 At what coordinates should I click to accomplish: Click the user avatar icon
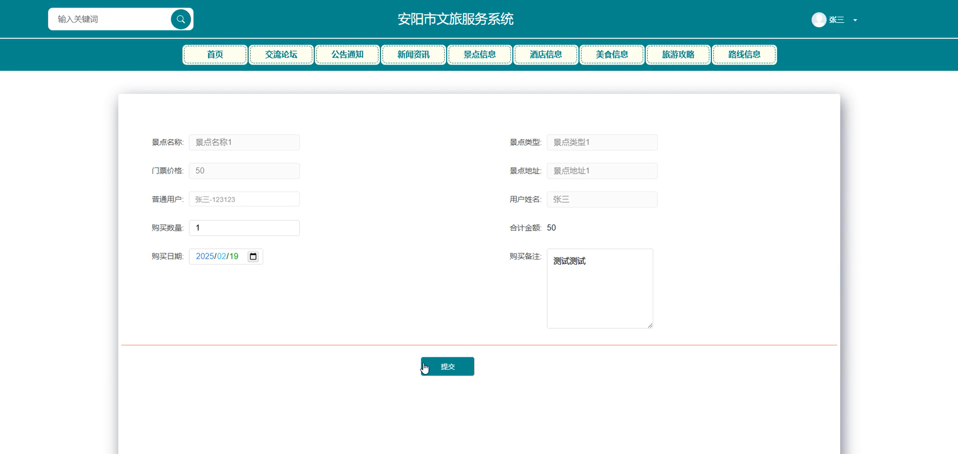(x=819, y=20)
